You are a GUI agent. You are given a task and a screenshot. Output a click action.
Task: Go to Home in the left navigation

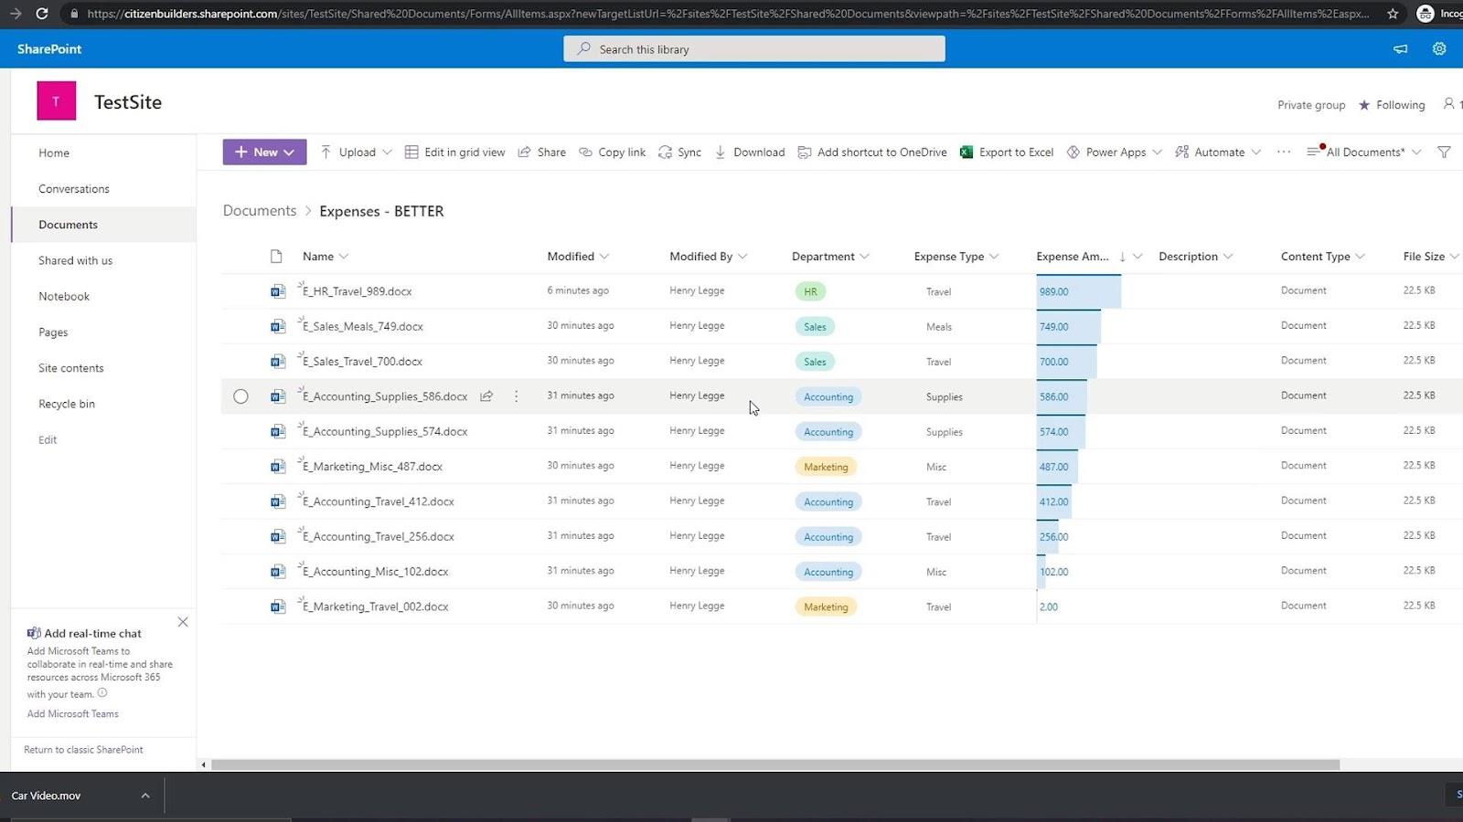point(54,153)
